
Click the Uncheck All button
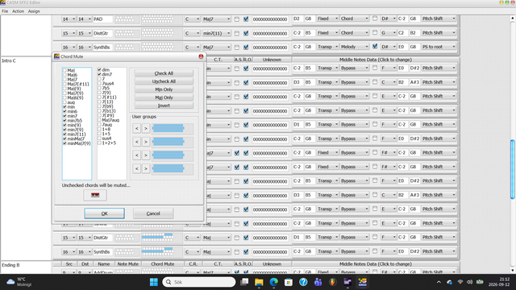pyautogui.click(x=164, y=81)
